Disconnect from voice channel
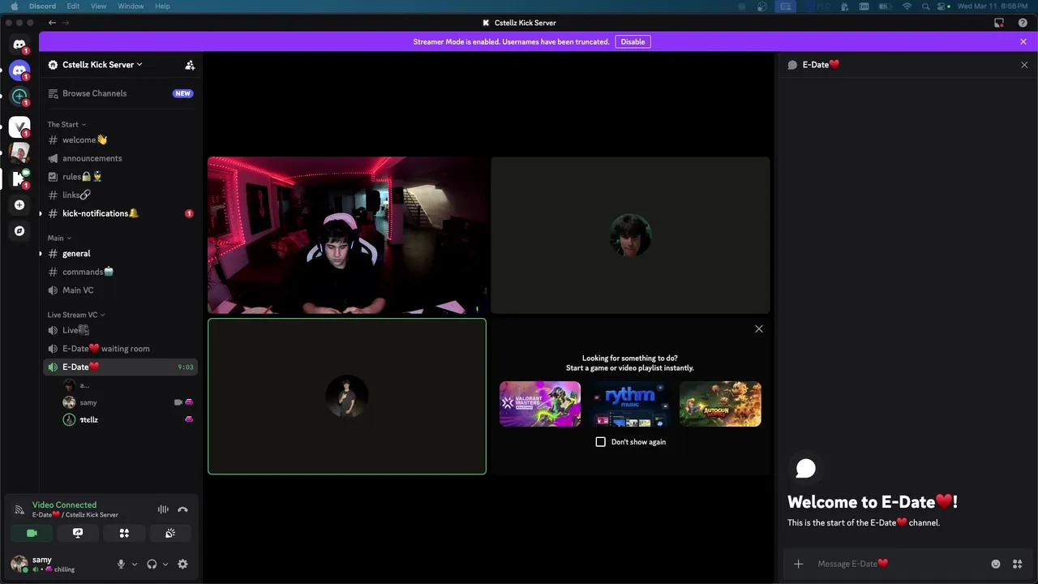 (182, 509)
